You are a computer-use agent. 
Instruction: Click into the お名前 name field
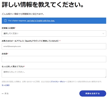coord(54,59)
